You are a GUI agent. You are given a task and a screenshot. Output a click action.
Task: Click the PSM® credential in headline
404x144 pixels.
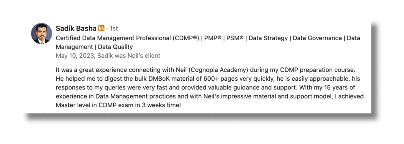point(235,38)
